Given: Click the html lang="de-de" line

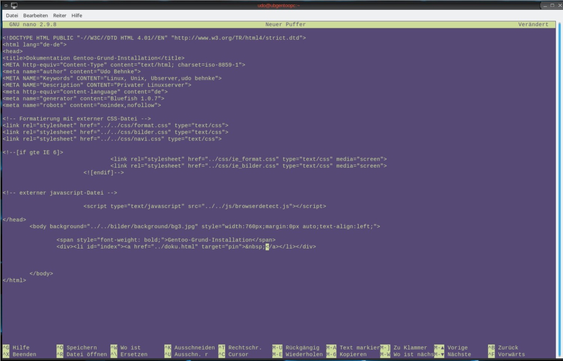Looking at the screenshot, I should (x=34, y=44).
